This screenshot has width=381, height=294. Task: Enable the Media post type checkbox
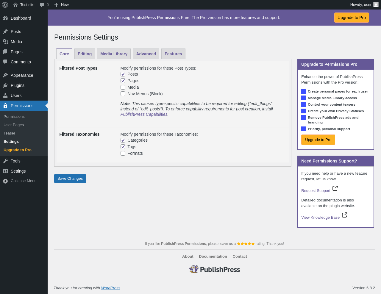(x=123, y=87)
